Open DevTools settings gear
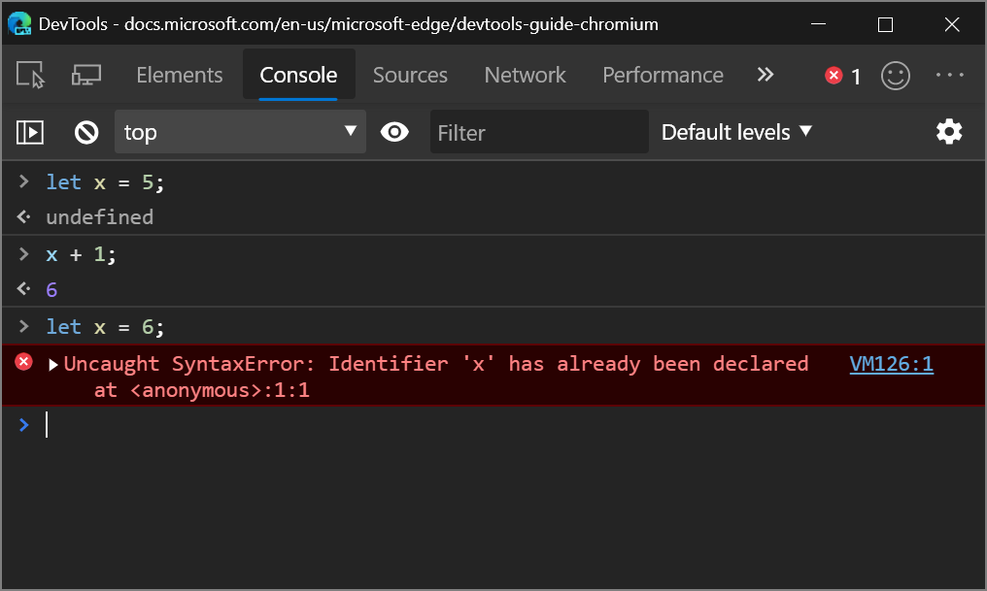Viewport: 987px width, 591px height. point(949,132)
